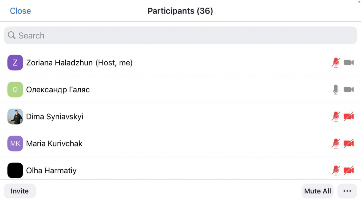Mute Олександр Галяс via microphone icon
361x203 pixels.
[336, 90]
